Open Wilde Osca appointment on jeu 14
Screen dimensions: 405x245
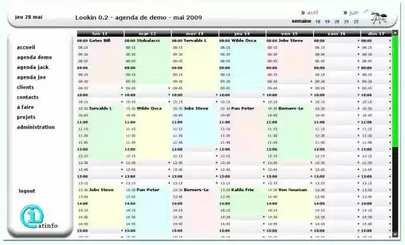click(x=244, y=41)
